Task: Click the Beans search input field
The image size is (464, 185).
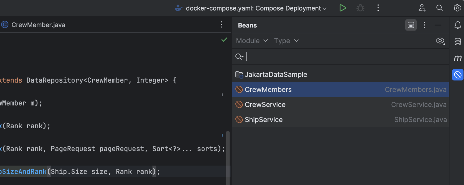Action: [340, 57]
